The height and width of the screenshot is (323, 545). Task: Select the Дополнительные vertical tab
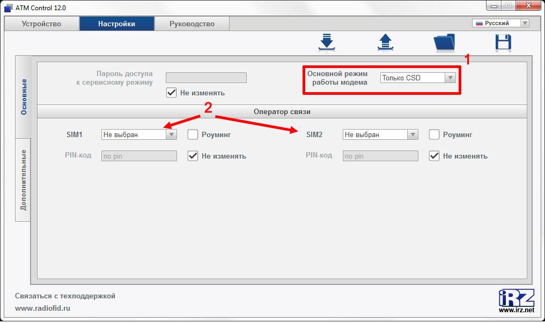(x=23, y=179)
